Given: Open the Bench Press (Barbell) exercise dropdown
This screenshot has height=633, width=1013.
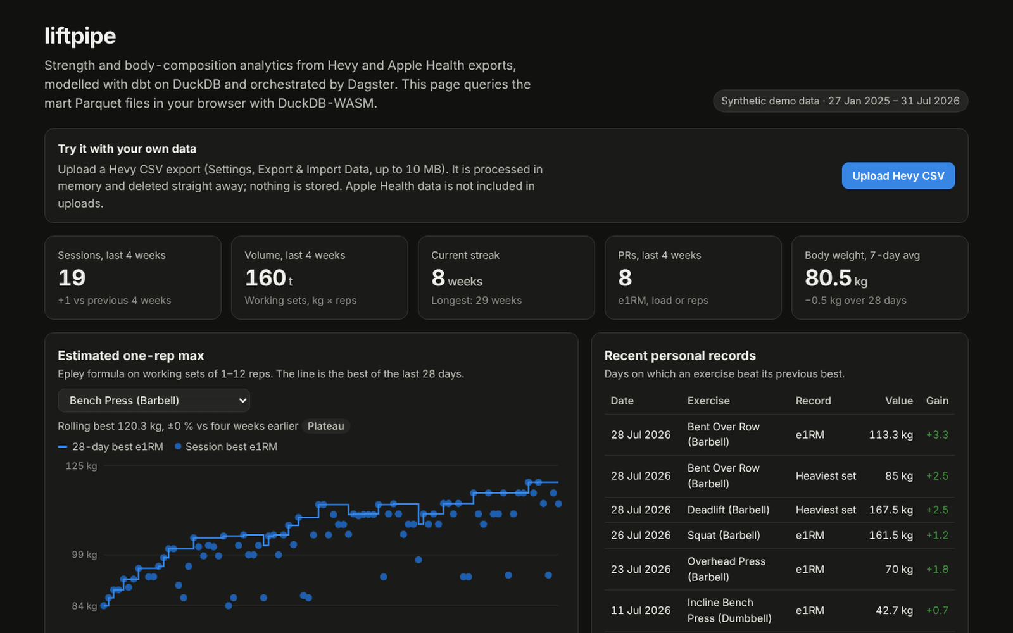Looking at the screenshot, I should [154, 401].
